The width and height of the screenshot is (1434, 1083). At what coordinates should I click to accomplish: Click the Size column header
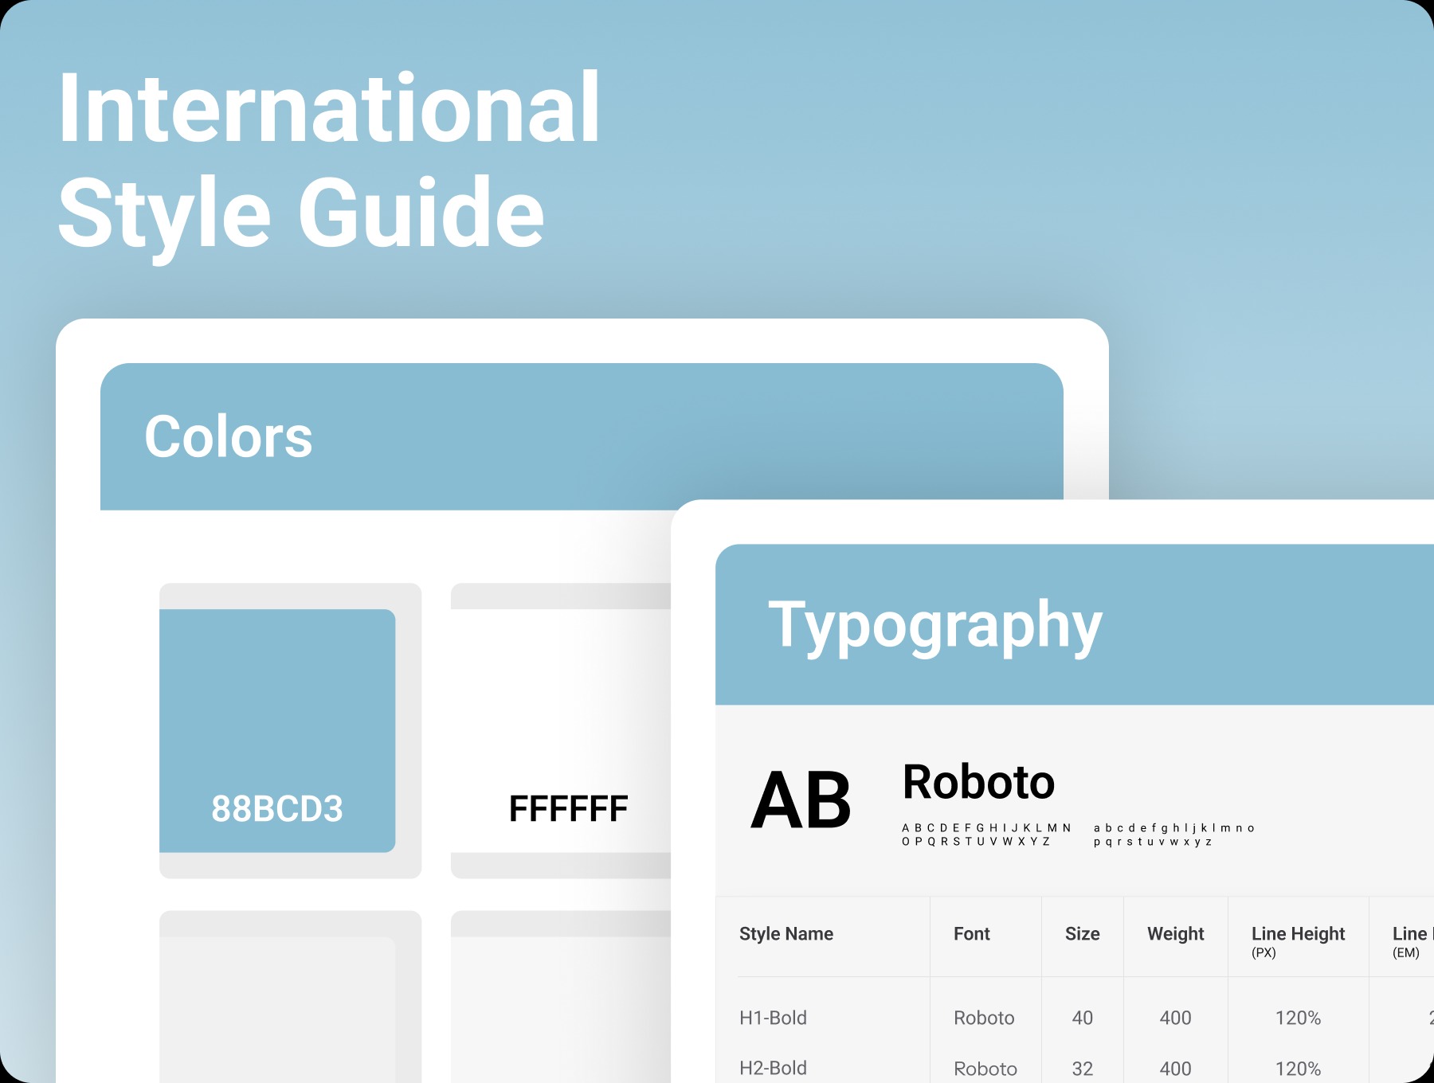click(1082, 933)
